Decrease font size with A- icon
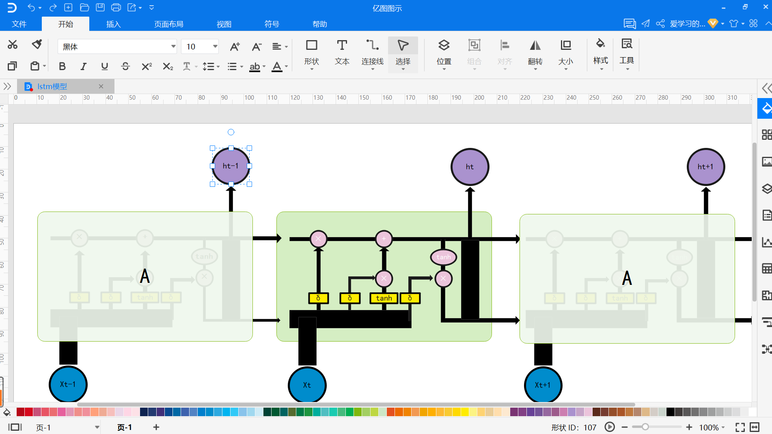772x434 pixels. click(257, 47)
